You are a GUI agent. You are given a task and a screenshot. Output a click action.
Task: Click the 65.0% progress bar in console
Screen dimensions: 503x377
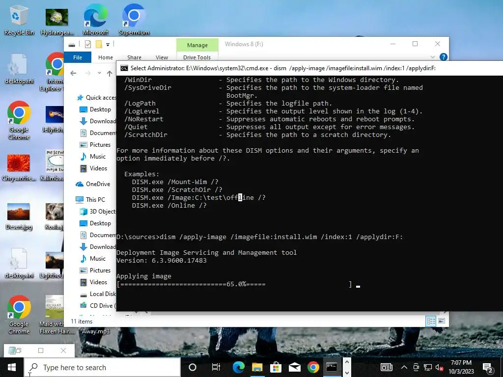pos(234,284)
